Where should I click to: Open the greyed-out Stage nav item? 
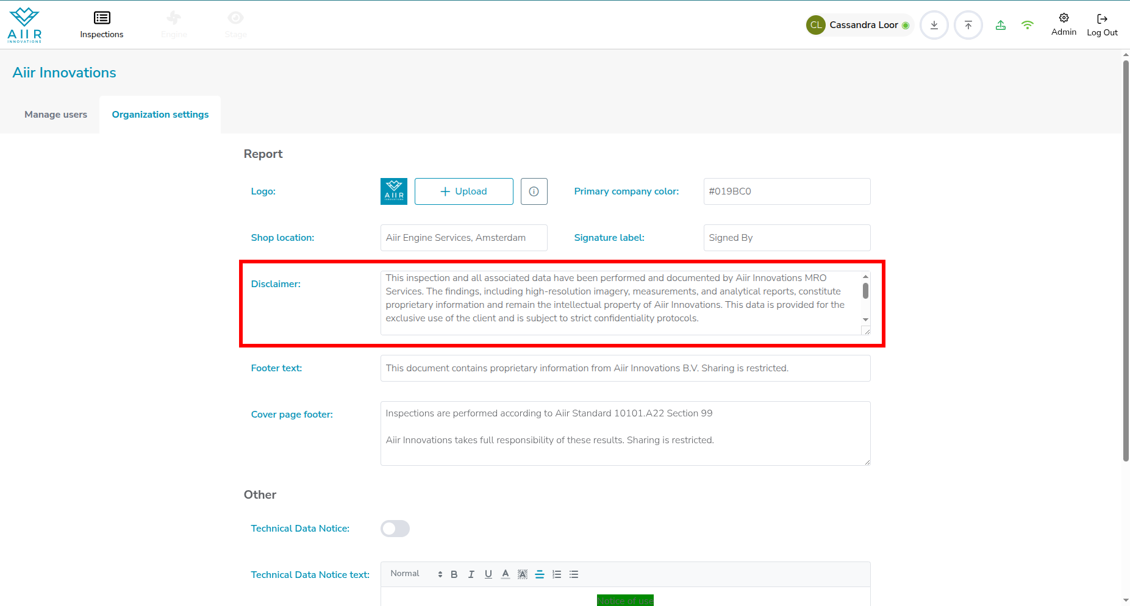point(235,25)
